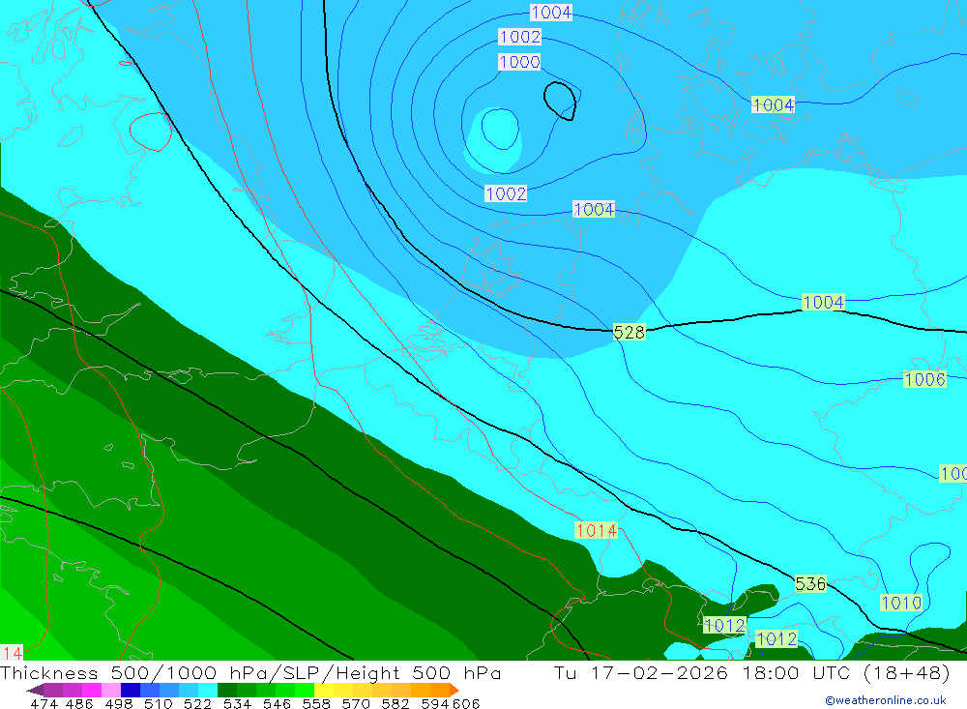This screenshot has height=709, width=967.
Task: Click the topmost 1004 label above 1002
Action: [551, 13]
